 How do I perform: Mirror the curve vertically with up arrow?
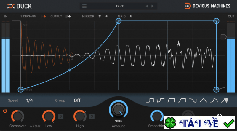pos(100,16)
